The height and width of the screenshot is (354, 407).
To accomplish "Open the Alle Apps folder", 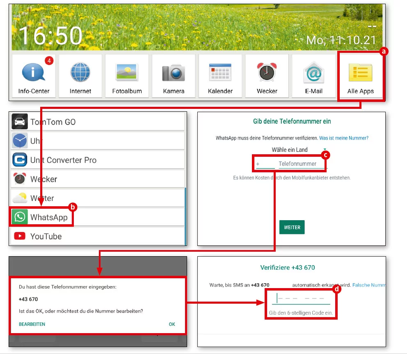I will (360, 76).
